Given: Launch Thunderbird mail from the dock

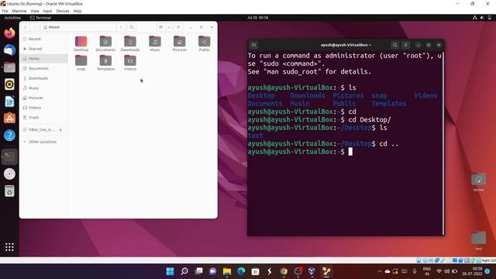Looking at the screenshot, I should pyautogui.click(x=9, y=50).
